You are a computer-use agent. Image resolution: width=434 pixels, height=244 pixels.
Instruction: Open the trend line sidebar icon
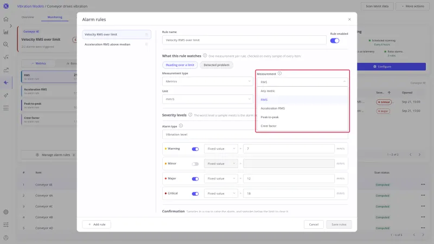(x=6, y=70)
